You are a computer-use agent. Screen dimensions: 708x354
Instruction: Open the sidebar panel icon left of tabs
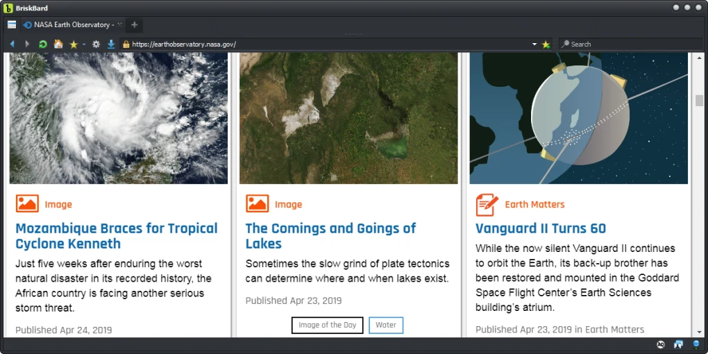pos(12,25)
